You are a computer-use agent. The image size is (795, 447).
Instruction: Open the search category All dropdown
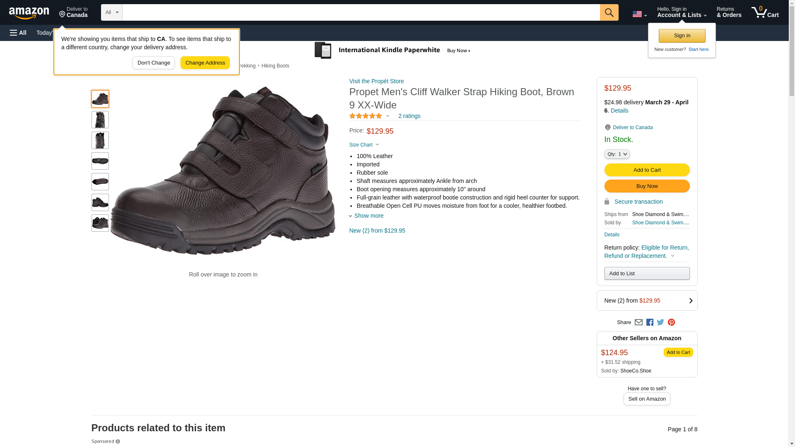111,12
